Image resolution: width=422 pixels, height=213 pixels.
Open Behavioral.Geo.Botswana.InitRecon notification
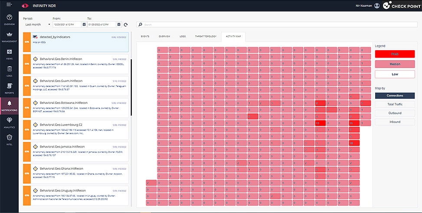(x=76, y=108)
